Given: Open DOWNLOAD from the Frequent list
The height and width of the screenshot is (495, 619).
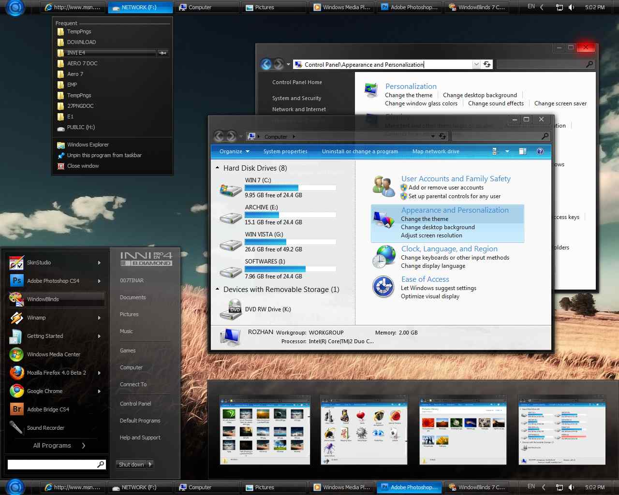Looking at the screenshot, I should coord(81,42).
